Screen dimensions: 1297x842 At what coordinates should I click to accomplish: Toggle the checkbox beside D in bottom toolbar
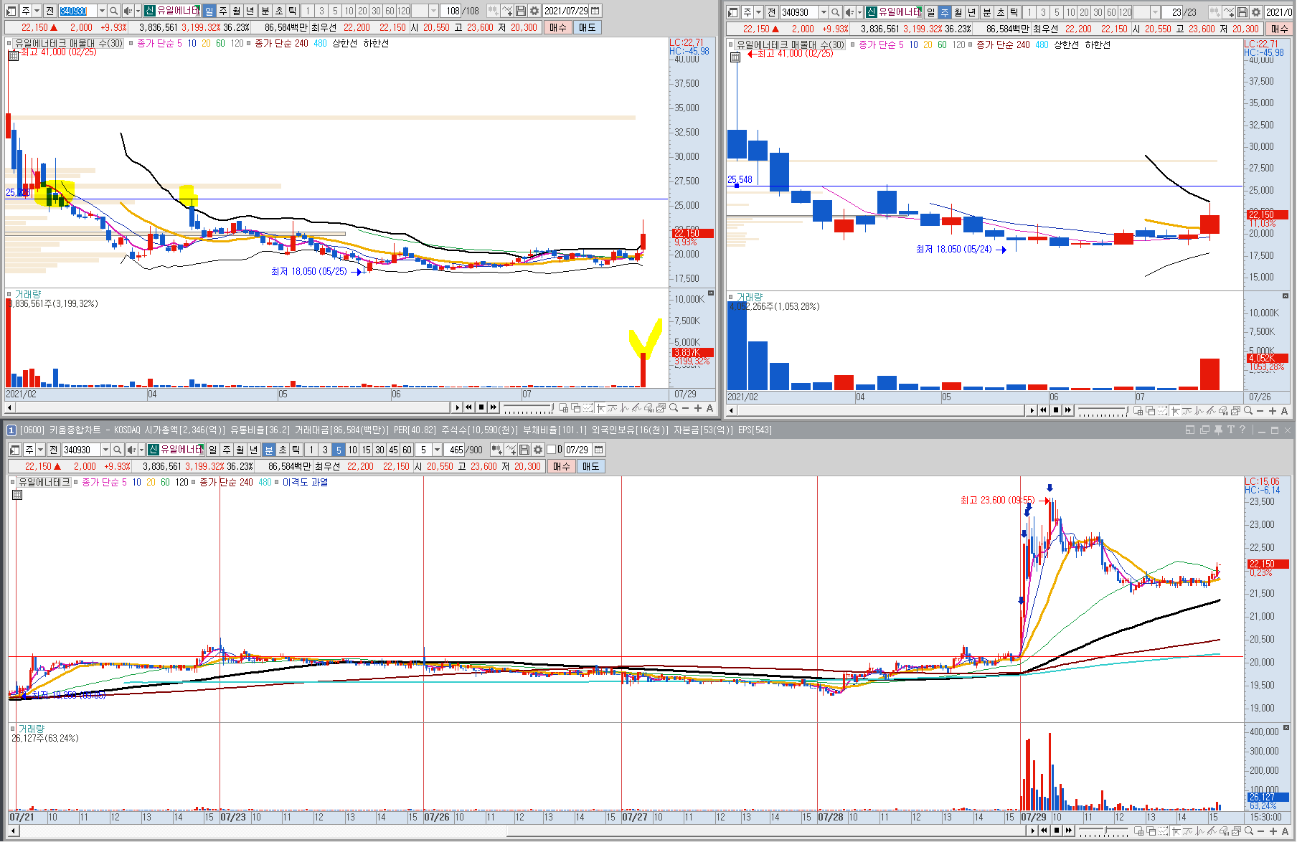pyautogui.click(x=551, y=450)
